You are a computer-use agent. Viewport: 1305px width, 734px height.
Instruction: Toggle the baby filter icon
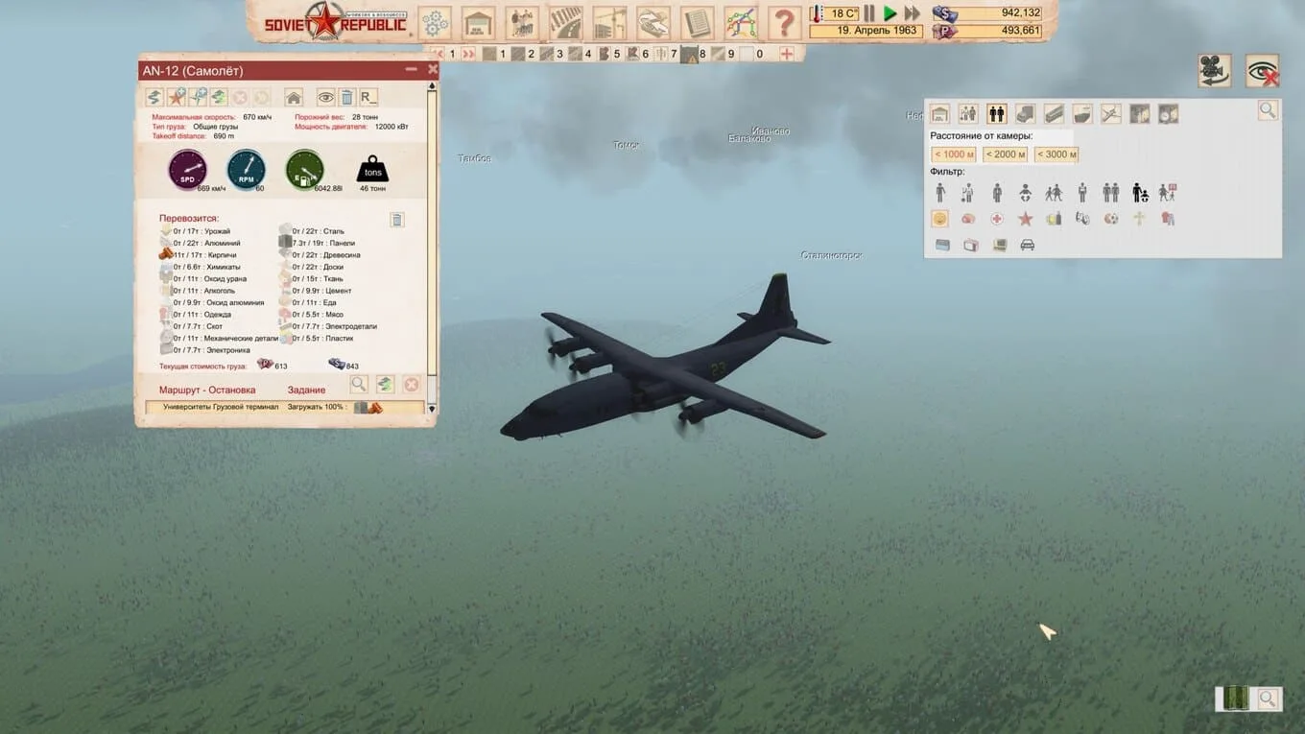pyautogui.click(x=1026, y=193)
